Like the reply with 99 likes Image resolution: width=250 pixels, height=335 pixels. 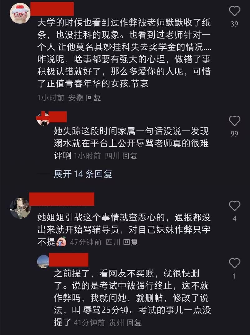234,121
